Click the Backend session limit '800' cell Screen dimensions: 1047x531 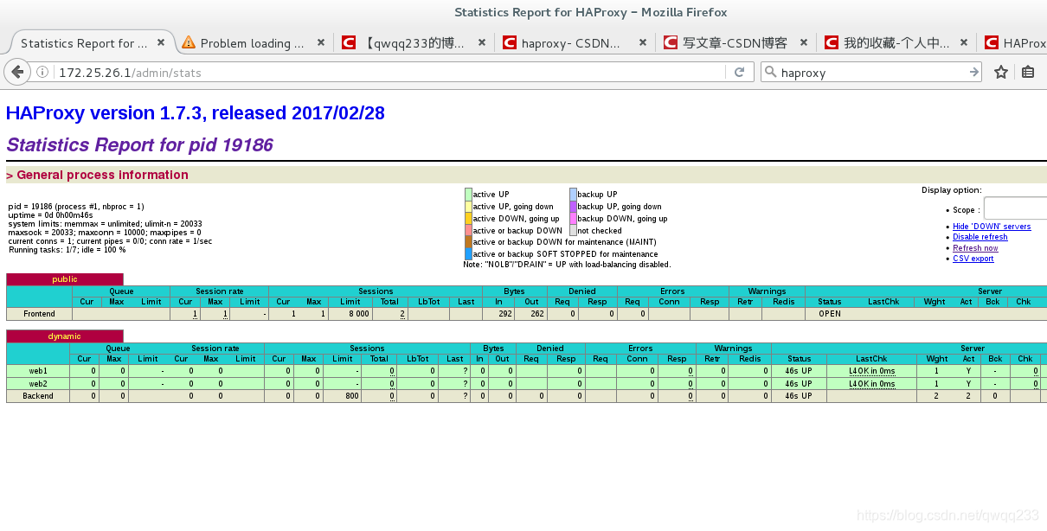(343, 396)
